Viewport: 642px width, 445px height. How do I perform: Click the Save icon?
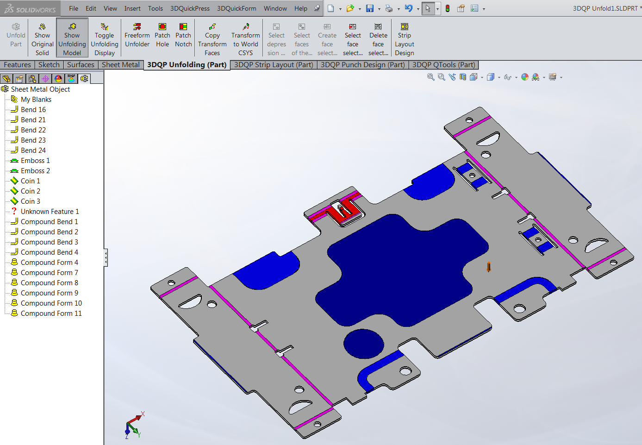click(369, 8)
